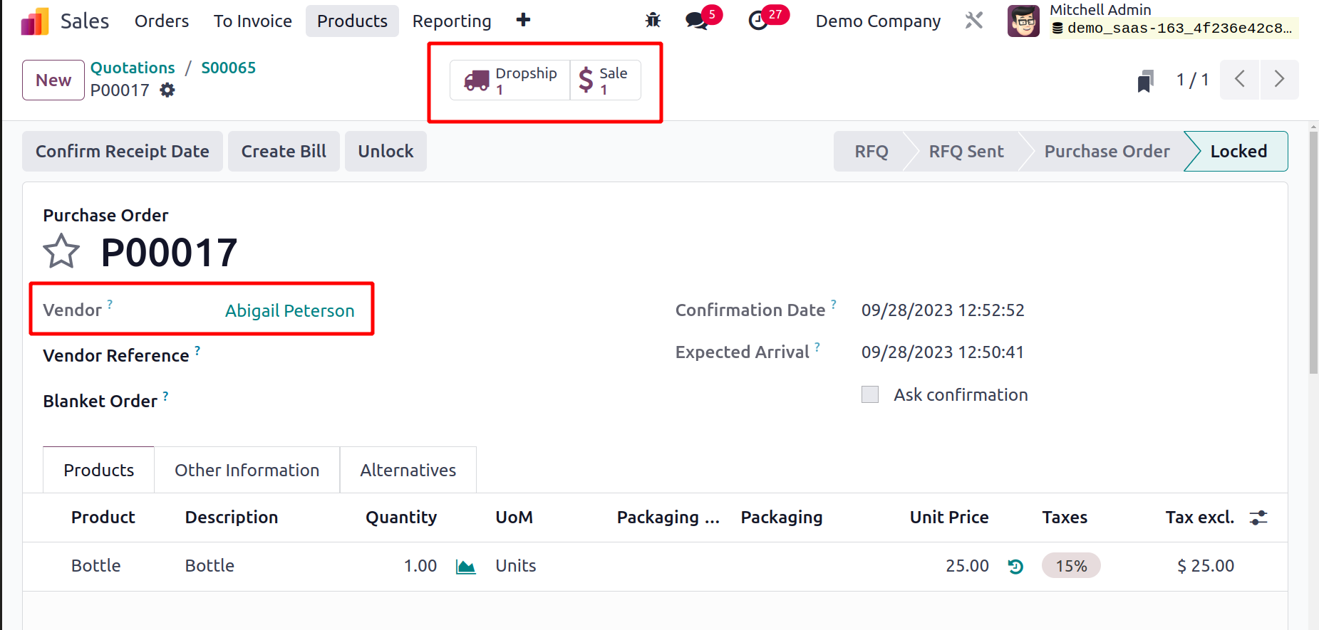Open the activities clock icon
Screen dimensions: 1319x630
[759, 21]
